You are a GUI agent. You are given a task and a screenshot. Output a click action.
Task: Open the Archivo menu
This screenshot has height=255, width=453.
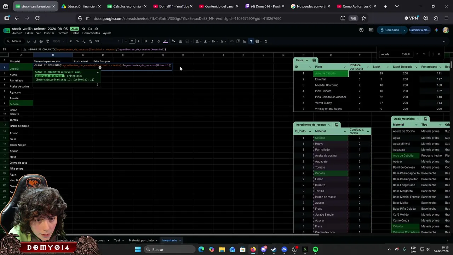point(17,33)
